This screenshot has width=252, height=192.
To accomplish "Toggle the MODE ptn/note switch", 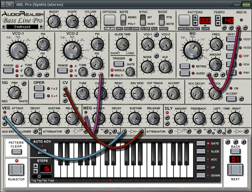I will coord(162,20).
